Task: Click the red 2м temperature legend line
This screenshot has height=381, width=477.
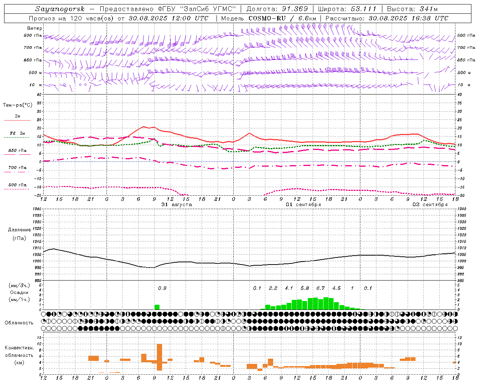Action: (x=17, y=120)
